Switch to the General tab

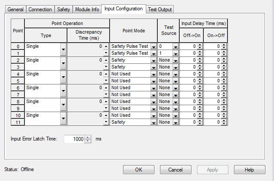point(15,9)
